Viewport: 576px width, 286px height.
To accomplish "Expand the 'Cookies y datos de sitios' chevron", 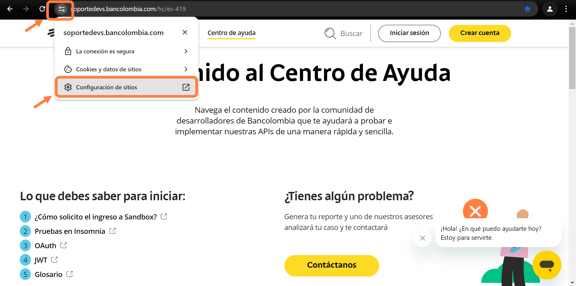I will click(x=186, y=69).
